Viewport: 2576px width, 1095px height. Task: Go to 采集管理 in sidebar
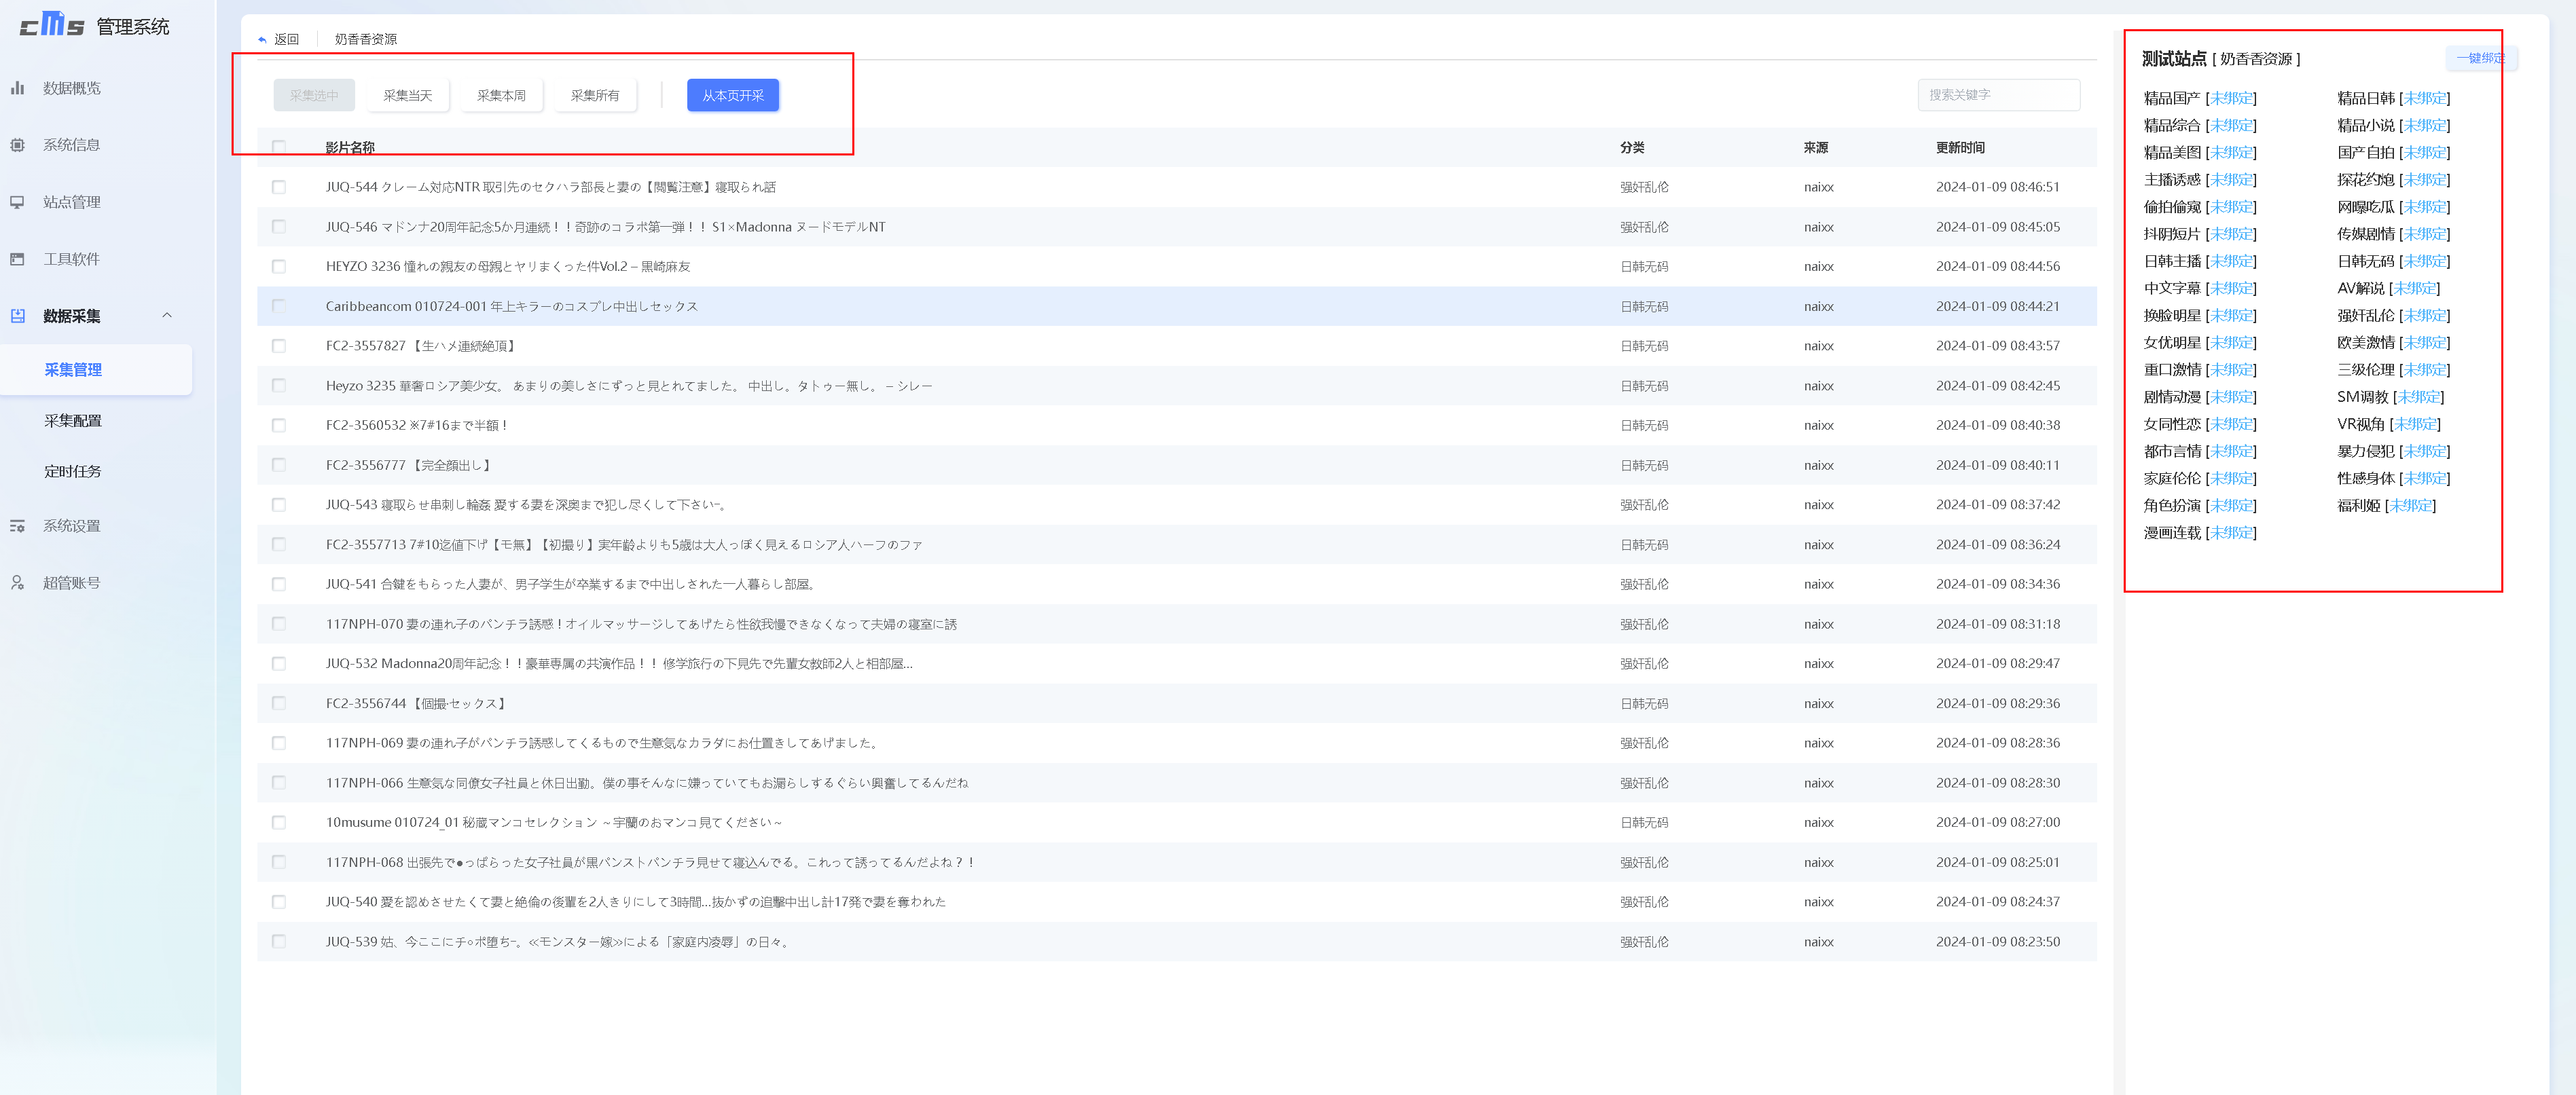[73, 370]
